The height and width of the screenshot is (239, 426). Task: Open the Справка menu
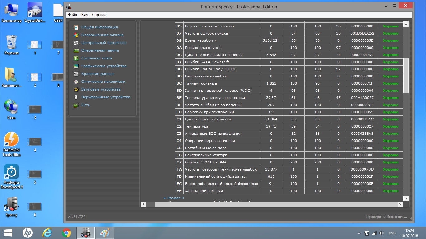99,15
